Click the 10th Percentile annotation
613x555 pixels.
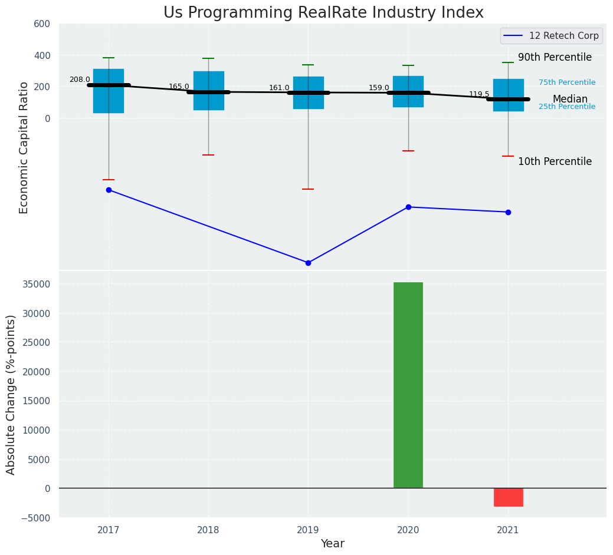555,162
